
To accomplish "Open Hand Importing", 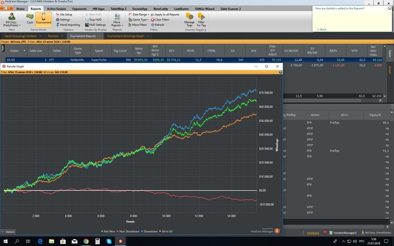I will 68,25.
